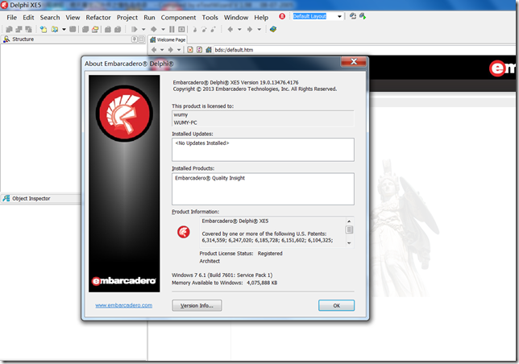Open the www.embarcadero.com link
The width and height of the screenshot is (519, 364).
pyautogui.click(x=124, y=305)
